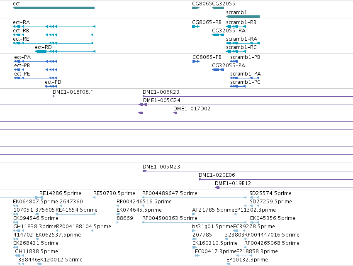Select the scramb1-PB protein label
Screen dimensions: 353x266
(245, 57)
